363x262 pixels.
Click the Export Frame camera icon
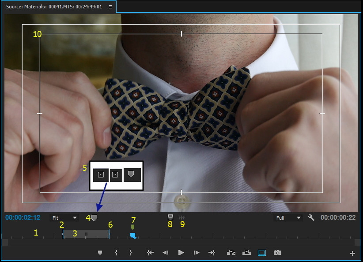coord(277,253)
